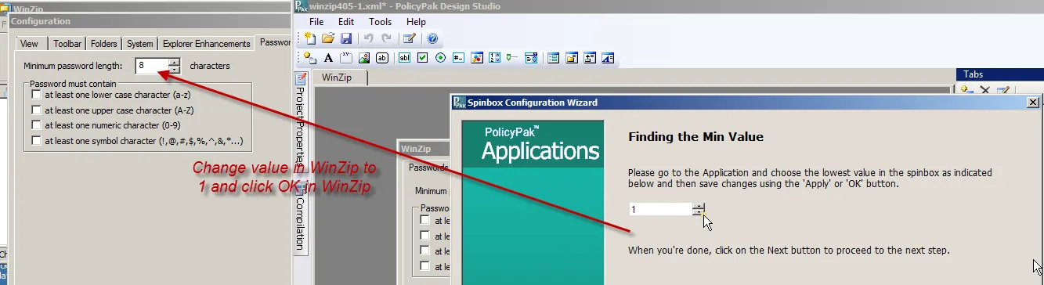Open a project file with folder icon
This screenshot has height=285, width=1044.
[328, 38]
